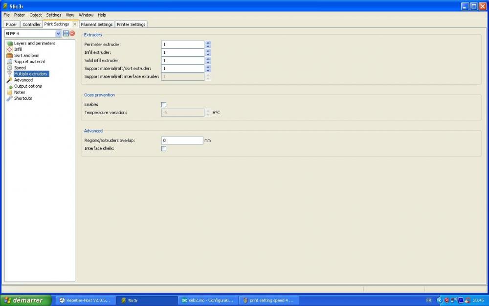Click the Advanced wrench icon in the sidebar
This screenshot has height=306, width=489.
tap(10, 80)
